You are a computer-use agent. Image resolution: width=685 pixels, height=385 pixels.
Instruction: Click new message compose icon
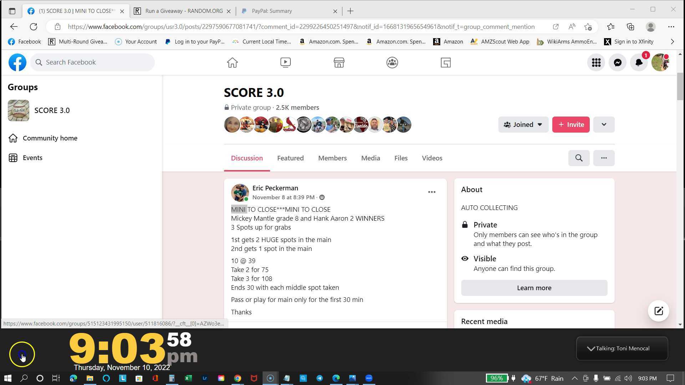tap(658, 311)
